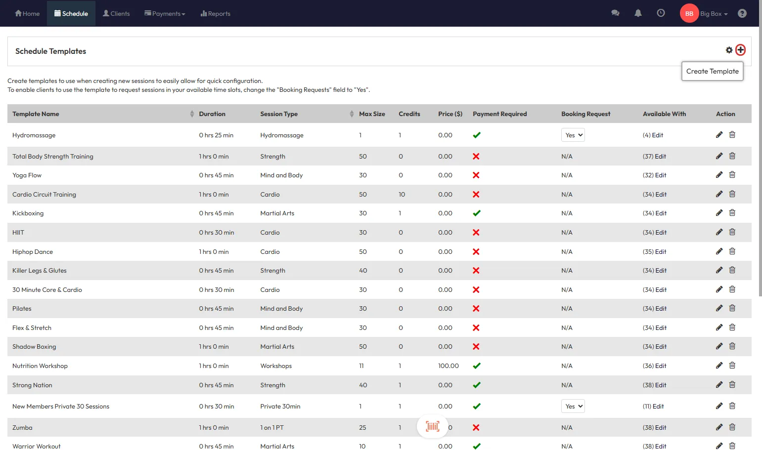Click the barcode scanner floating button
The height and width of the screenshot is (450, 762).
tap(433, 426)
